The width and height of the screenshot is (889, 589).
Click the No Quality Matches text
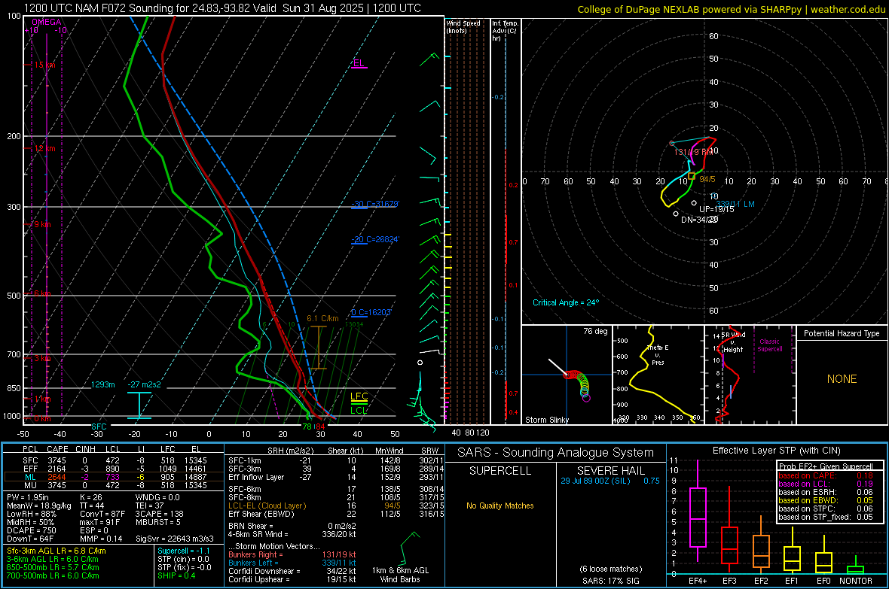[x=500, y=506]
